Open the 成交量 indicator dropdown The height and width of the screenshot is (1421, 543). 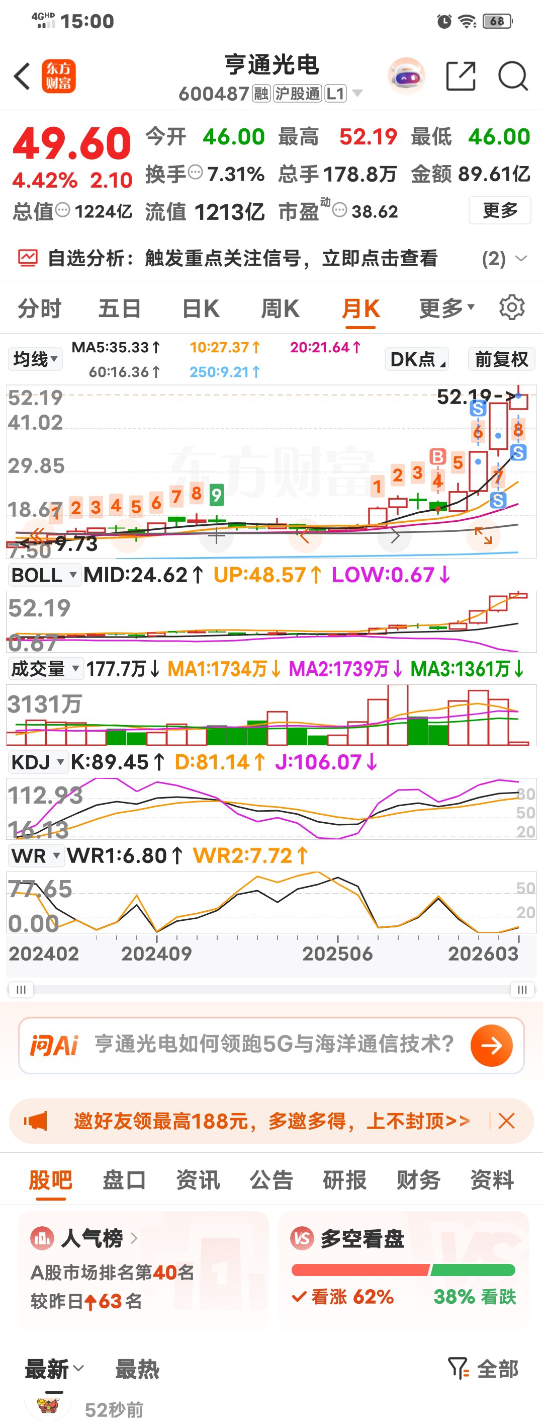click(45, 669)
